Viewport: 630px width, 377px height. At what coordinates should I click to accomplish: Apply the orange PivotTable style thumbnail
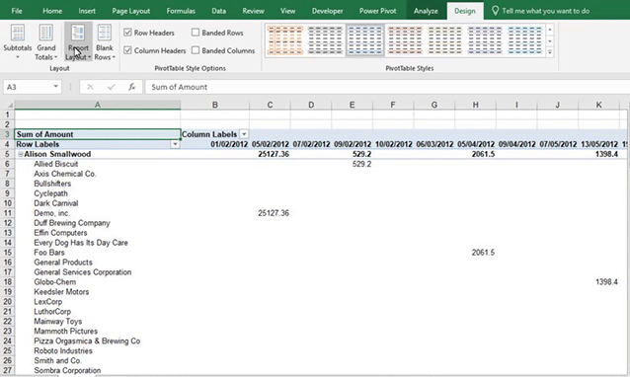coord(284,40)
